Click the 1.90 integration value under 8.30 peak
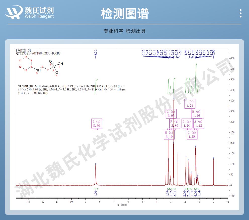Screen dimensions: 249x220 [x=96, y=194]
